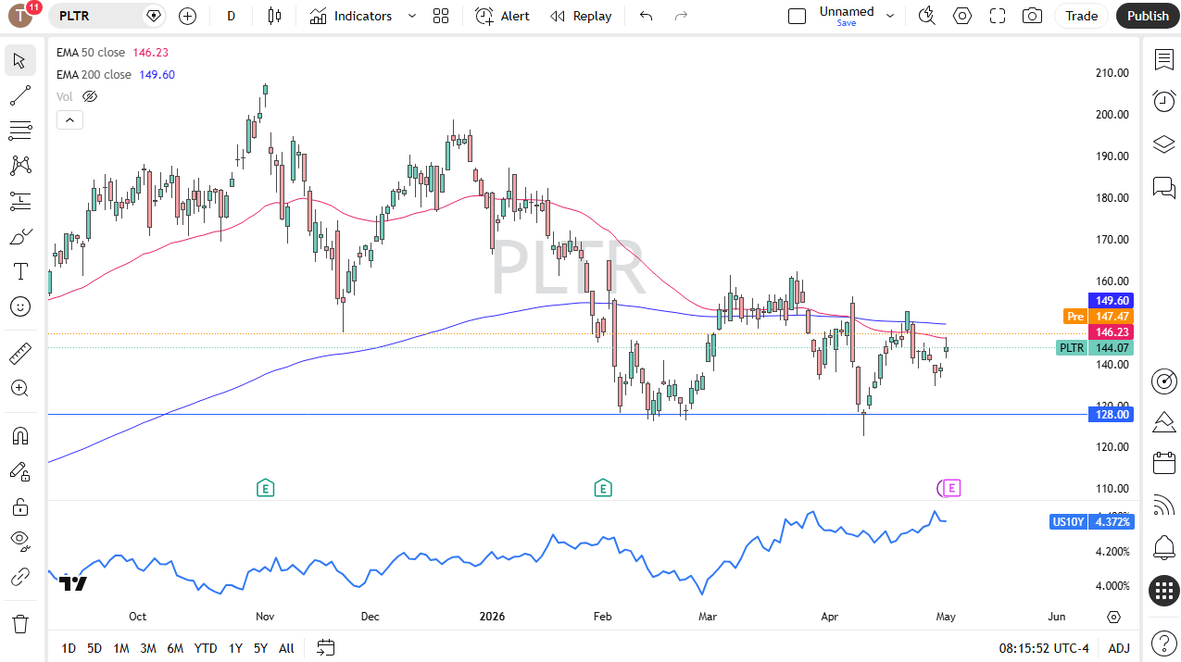Select the 6M date range
The image size is (1181, 662).
[x=175, y=648]
